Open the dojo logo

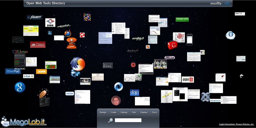[x=135, y=92]
